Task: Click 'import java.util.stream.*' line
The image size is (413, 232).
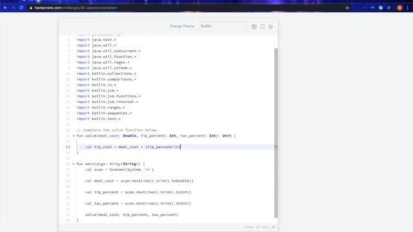Action: point(104,68)
